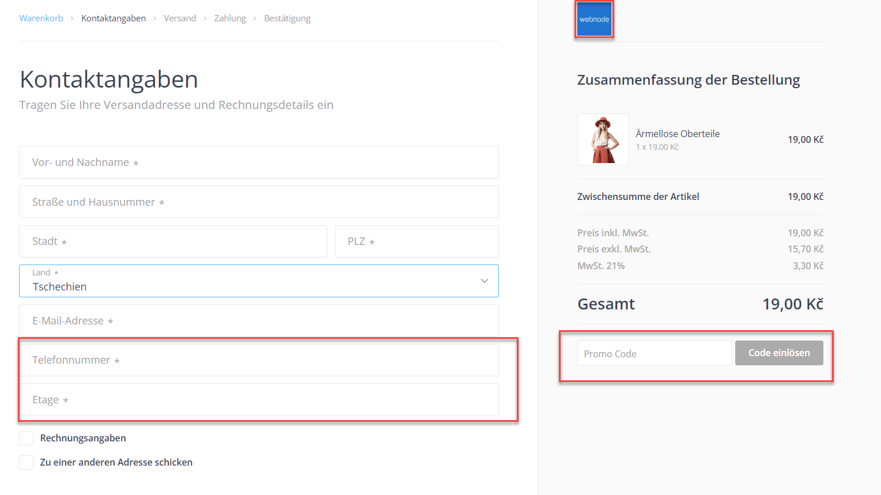
Task: Focus the E-Mail-Adresse field
Action: click(259, 320)
